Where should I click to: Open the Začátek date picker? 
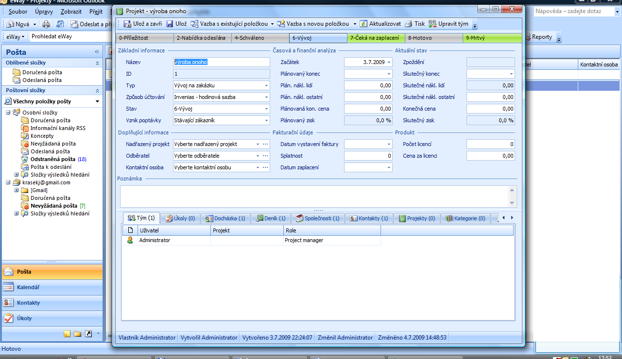click(389, 62)
